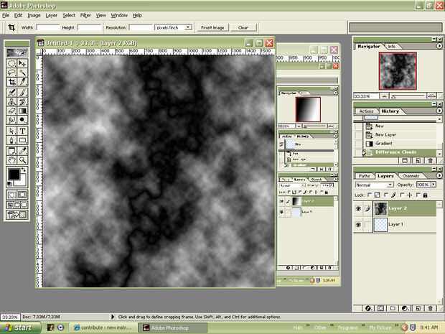
Task: Hide Layer 2 using its eye icon
Action: [x=358, y=209]
